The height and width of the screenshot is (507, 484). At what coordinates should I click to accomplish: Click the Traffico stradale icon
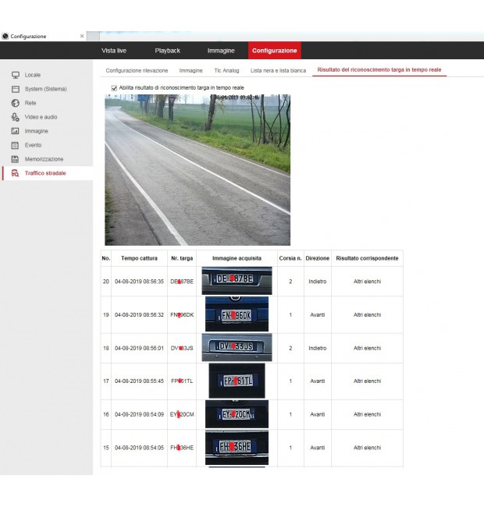coord(15,173)
